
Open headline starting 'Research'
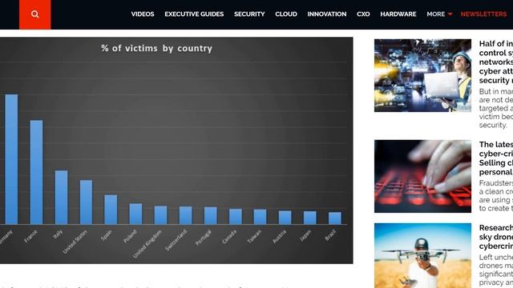point(496,237)
